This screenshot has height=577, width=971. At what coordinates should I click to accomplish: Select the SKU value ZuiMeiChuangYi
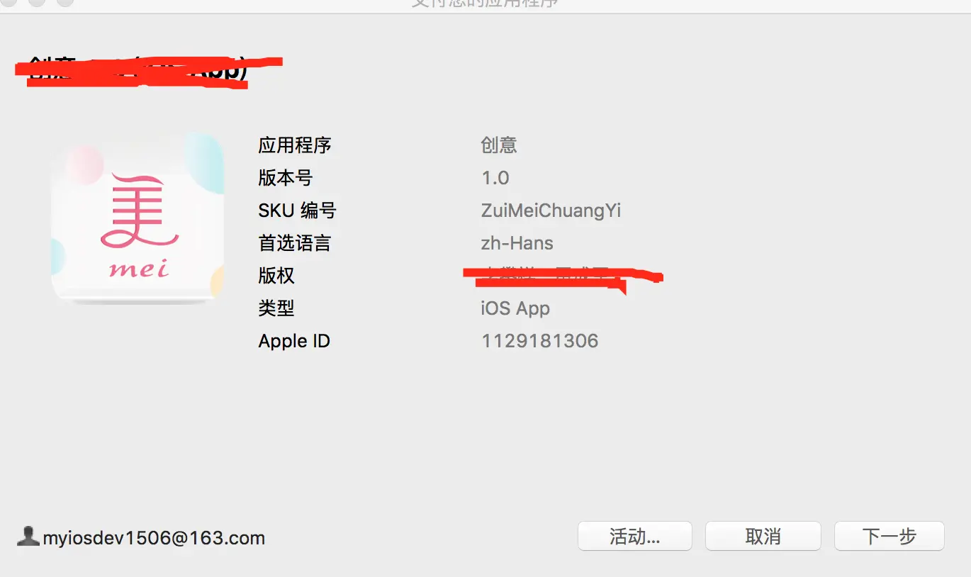(551, 211)
